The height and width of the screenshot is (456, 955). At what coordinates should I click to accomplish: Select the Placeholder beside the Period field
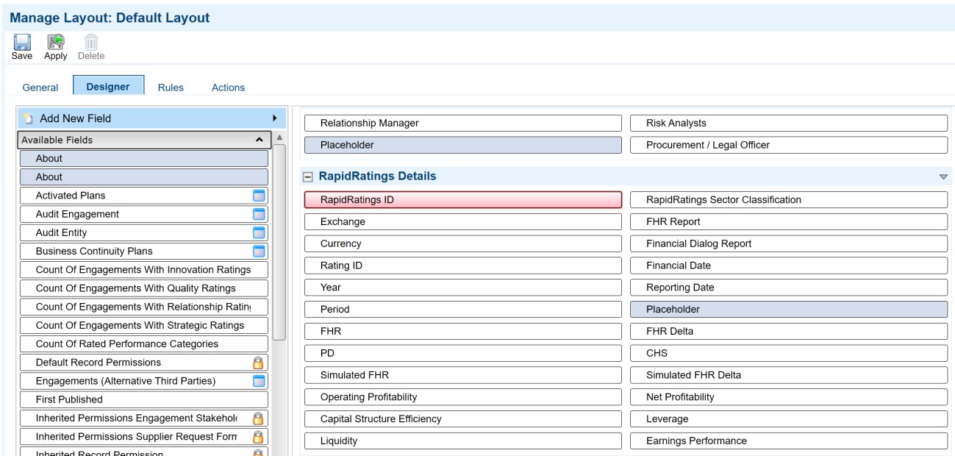[x=789, y=310]
